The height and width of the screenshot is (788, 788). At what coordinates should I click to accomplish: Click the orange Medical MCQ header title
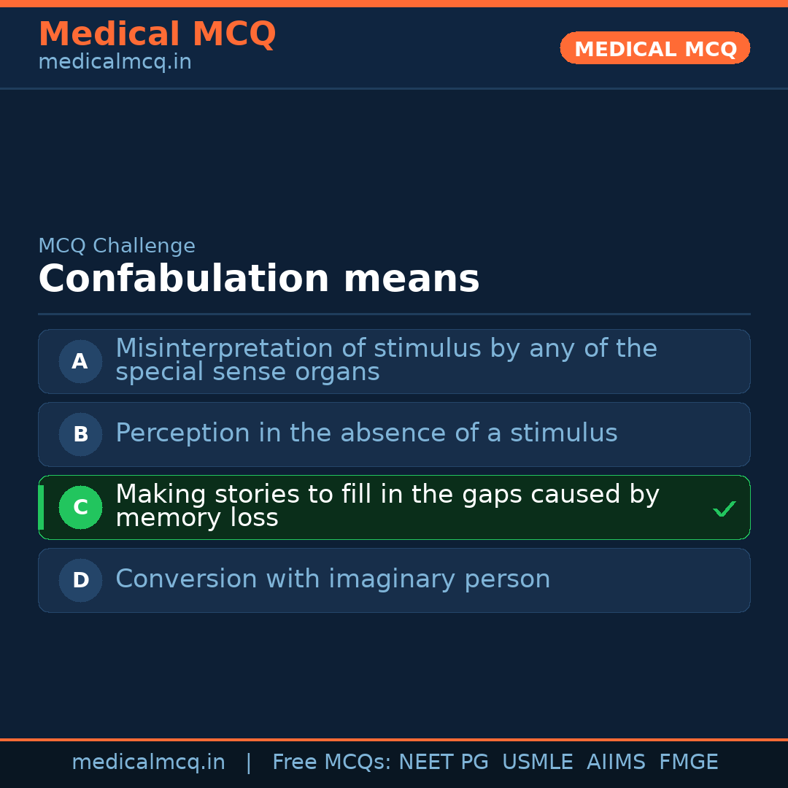[157, 34]
